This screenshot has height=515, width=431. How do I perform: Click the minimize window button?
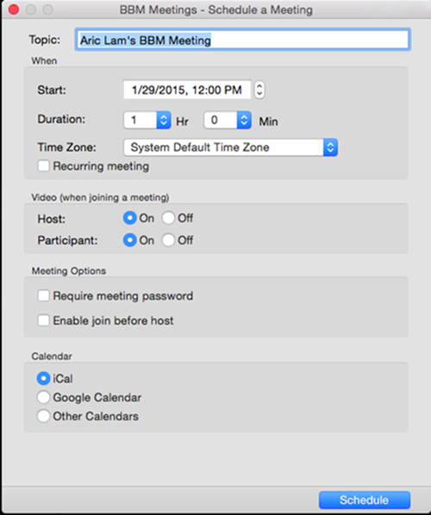[31, 9]
